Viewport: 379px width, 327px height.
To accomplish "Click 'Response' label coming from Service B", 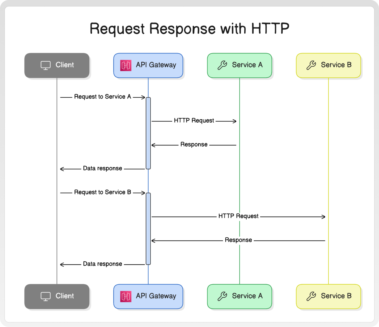I will tap(238, 240).
